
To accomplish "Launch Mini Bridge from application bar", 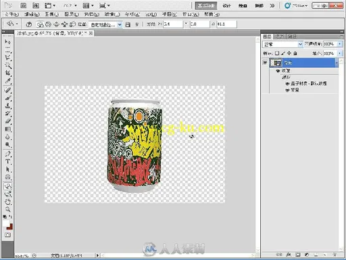I will 36,5.
